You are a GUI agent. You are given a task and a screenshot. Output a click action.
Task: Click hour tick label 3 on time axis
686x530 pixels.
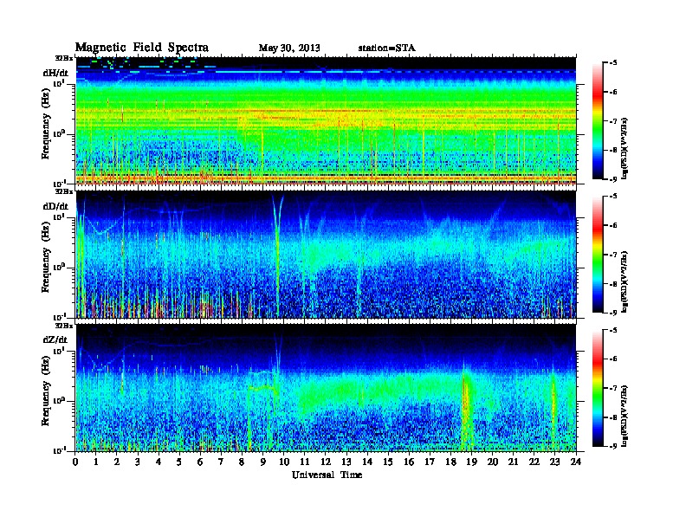(x=138, y=462)
